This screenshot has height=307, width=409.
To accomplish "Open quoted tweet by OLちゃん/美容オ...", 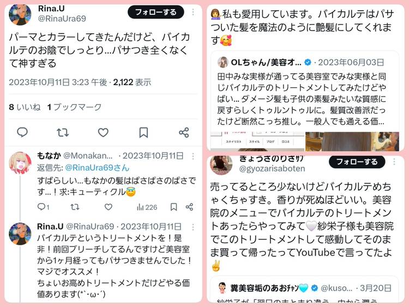I will (x=305, y=101).
